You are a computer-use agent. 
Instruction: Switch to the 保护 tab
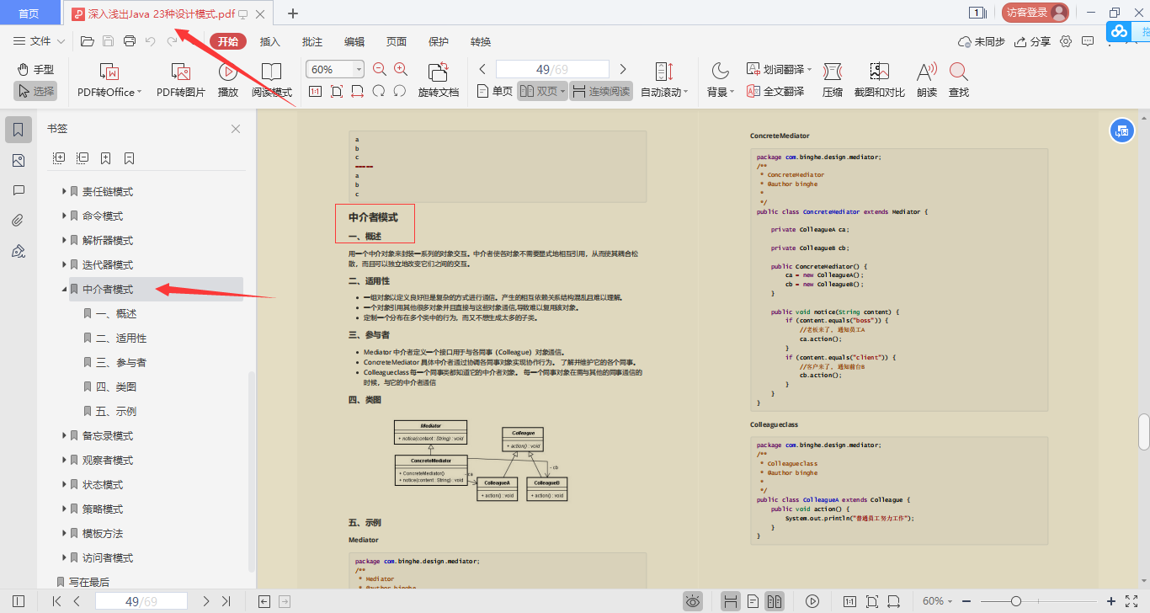pyautogui.click(x=439, y=41)
